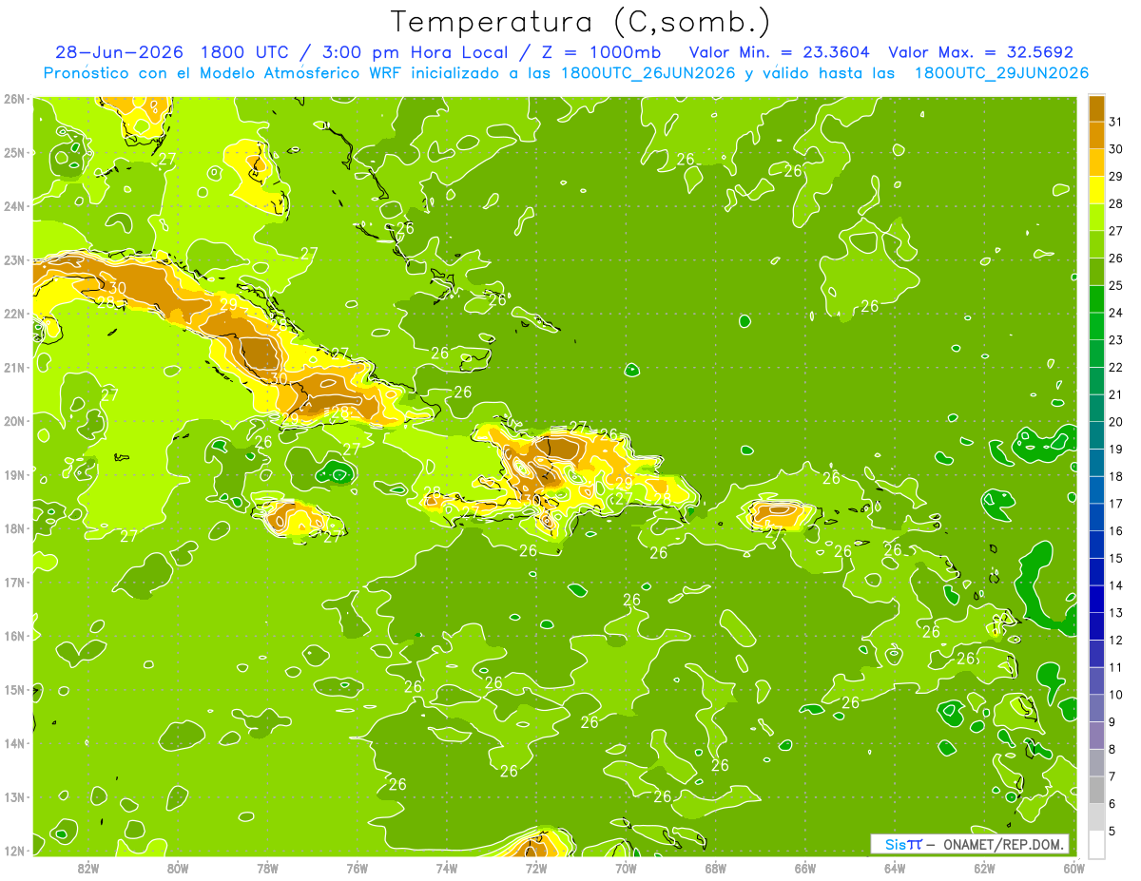The image size is (1141, 881).
Task: Click the "16N" latitude axis label
Action: click(14, 636)
